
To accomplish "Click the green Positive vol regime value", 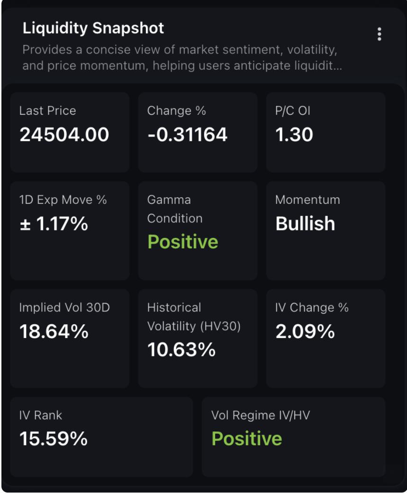I will click(x=246, y=438).
